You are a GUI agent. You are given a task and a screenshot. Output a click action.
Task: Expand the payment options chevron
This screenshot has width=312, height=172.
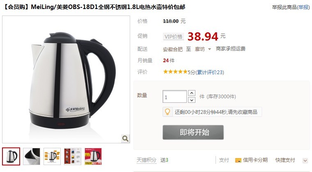click(305, 161)
